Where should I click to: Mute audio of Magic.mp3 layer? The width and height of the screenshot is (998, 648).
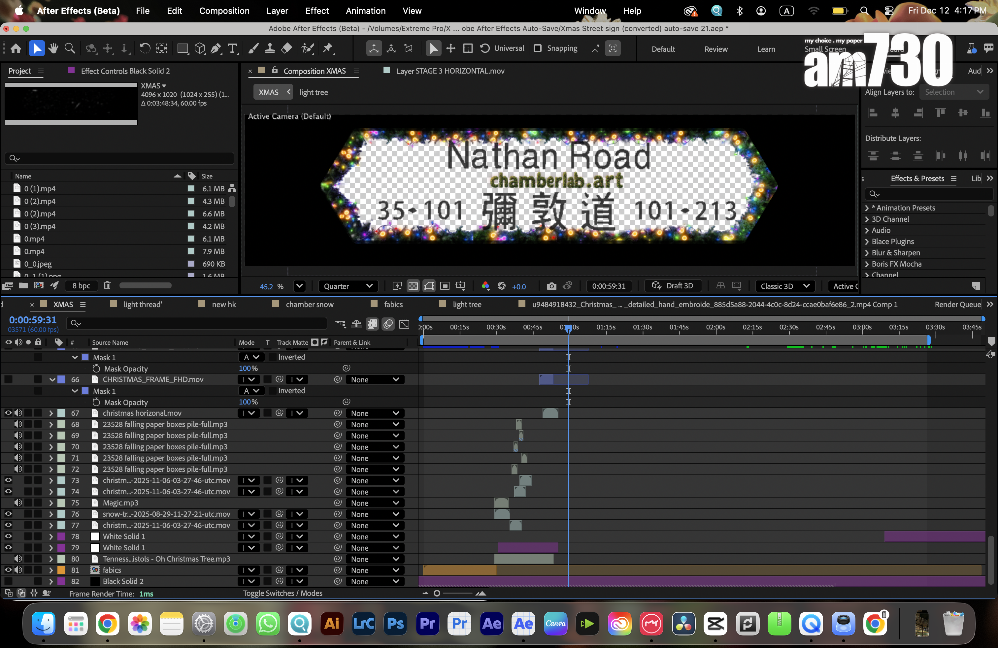pyautogui.click(x=18, y=502)
